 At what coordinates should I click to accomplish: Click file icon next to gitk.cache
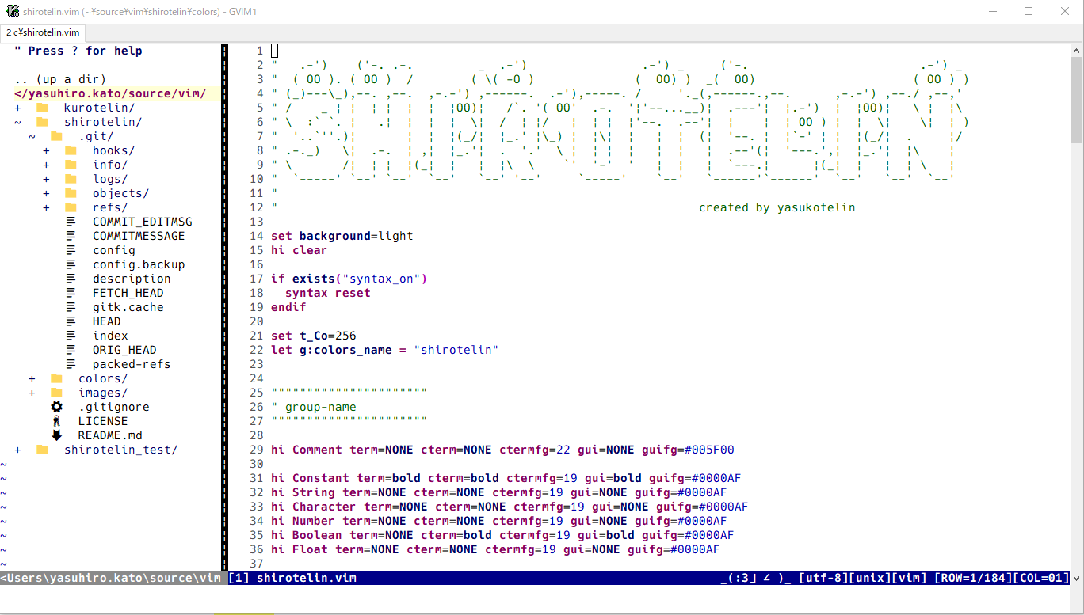coord(71,307)
